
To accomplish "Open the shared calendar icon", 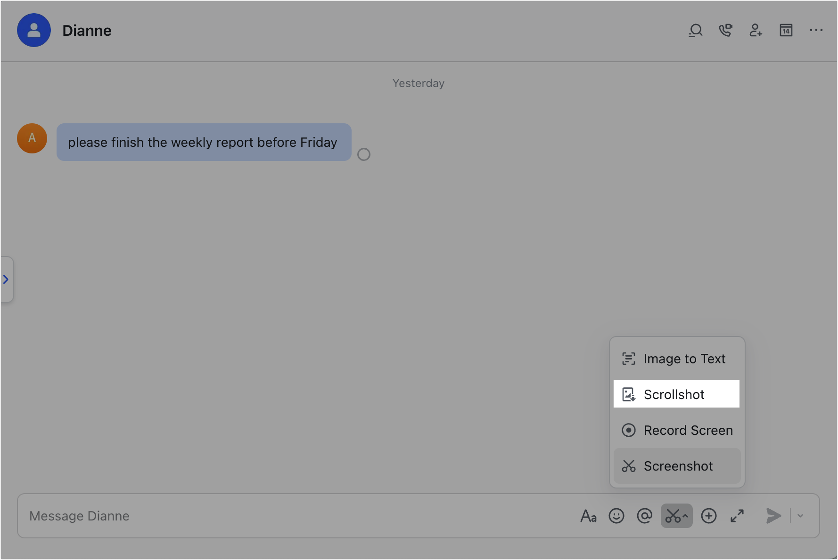I will pyautogui.click(x=786, y=30).
